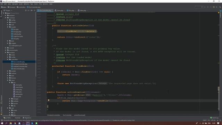This screenshot has width=222, height=125.
Task: Collapse the frontend controllers folder
Action: (x=8, y=59)
